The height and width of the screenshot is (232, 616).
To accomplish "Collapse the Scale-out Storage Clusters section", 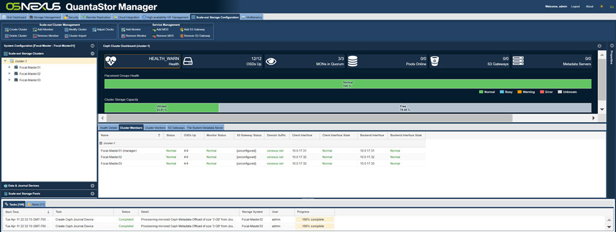I will [92, 53].
